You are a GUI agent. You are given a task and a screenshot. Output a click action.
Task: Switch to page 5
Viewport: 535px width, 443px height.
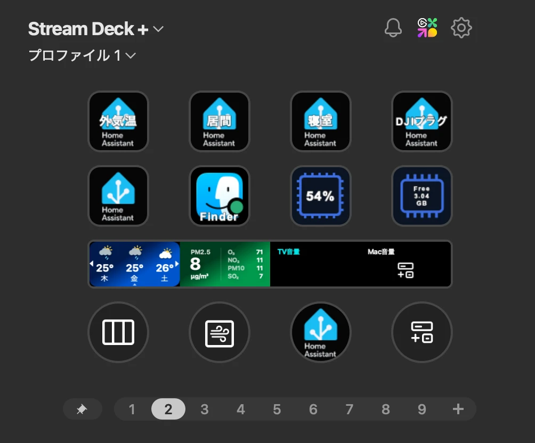(x=277, y=409)
